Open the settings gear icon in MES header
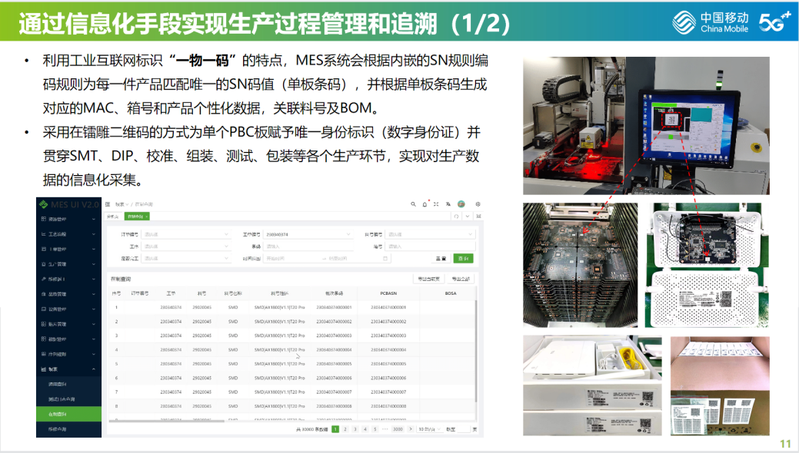The width and height of the screenshot is (799, 453). (x=478, y=204)
